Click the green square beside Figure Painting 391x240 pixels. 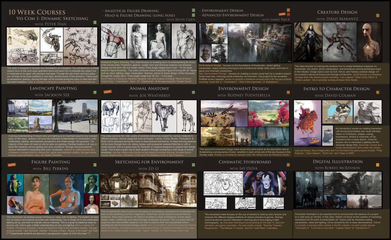(95, 165)
